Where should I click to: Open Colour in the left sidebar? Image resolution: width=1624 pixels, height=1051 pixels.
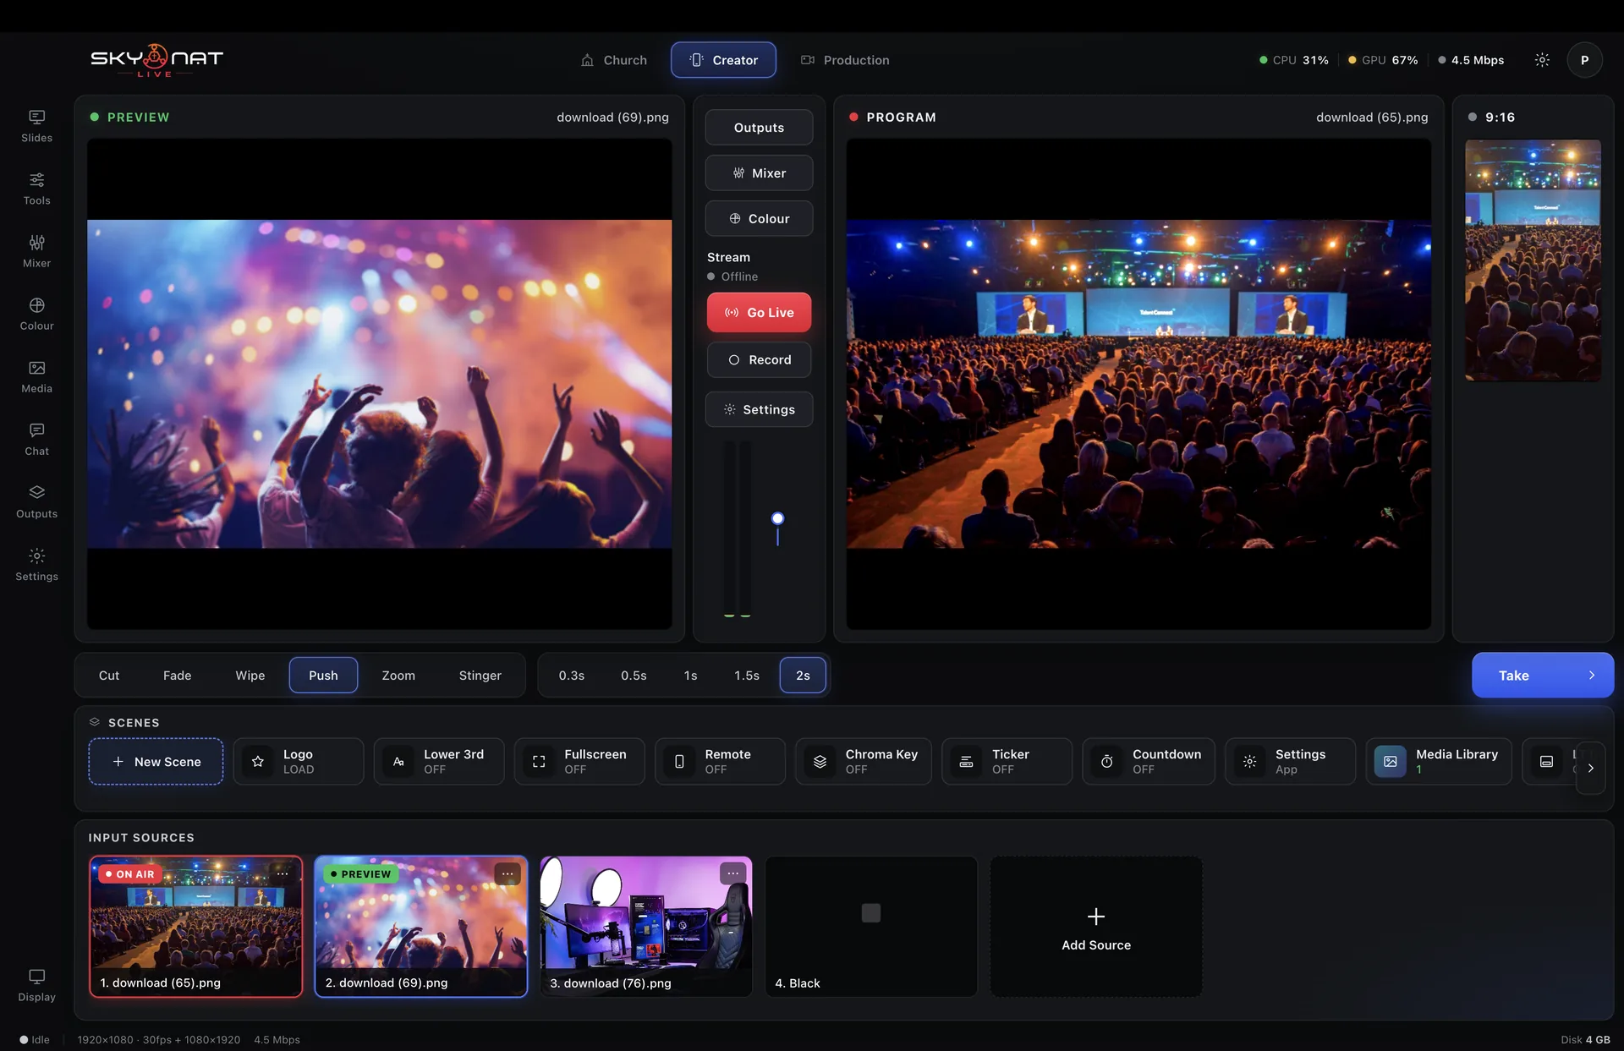(x=36, y=314)
